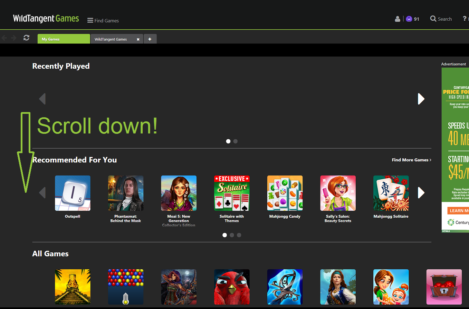The height and width of the screenshot is (309, 469).
Task: Show next Recently Played games
Action: pos(421,99)
